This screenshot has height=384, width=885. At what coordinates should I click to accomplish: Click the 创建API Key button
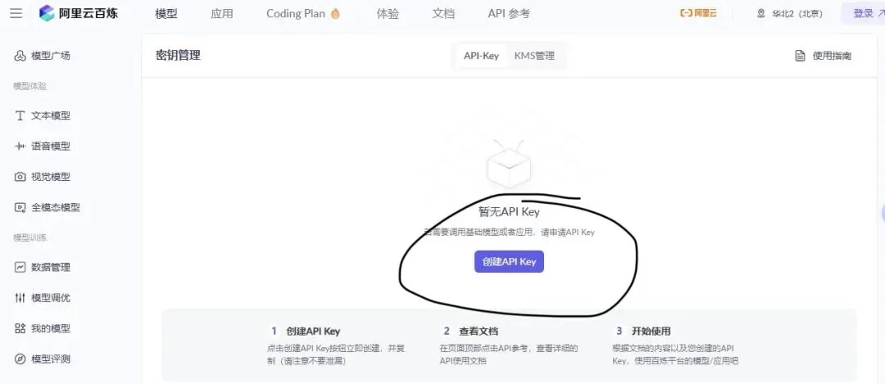[x=509, y=262]
